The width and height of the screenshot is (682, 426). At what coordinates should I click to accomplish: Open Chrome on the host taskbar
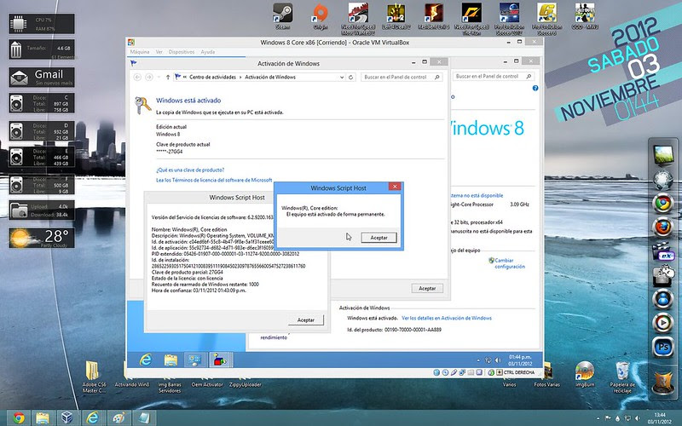[19, 418]
